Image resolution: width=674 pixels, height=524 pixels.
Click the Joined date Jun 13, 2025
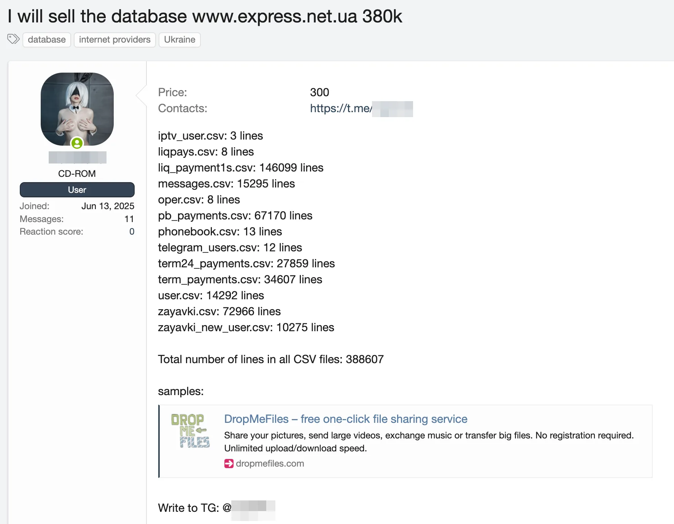pyautogui.click(x=108, y=206)
